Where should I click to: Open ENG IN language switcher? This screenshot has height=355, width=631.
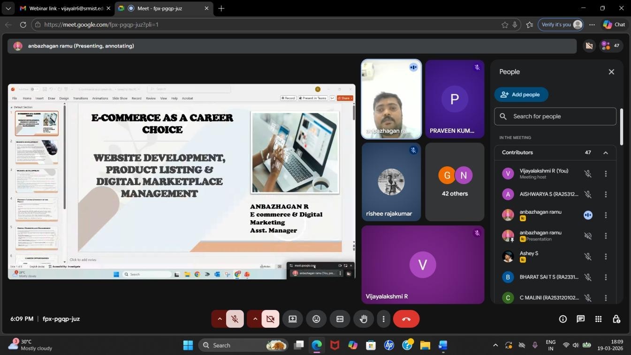tap(551, 345)
